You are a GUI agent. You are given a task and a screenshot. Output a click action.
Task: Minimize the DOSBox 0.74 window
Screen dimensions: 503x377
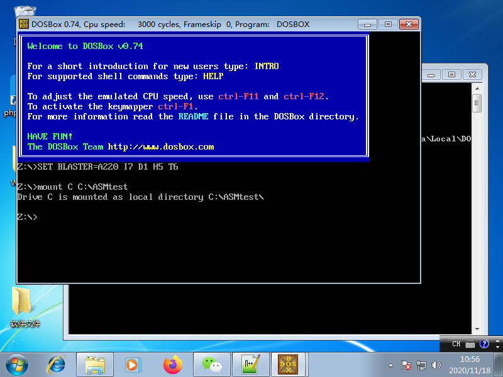(368, 25)
